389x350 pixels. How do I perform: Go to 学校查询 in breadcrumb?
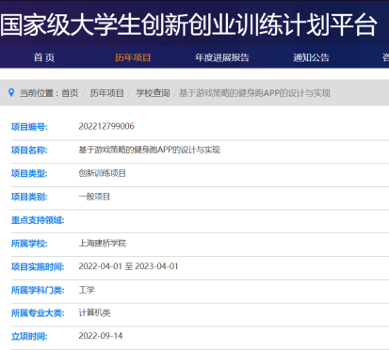coord(153,93)
